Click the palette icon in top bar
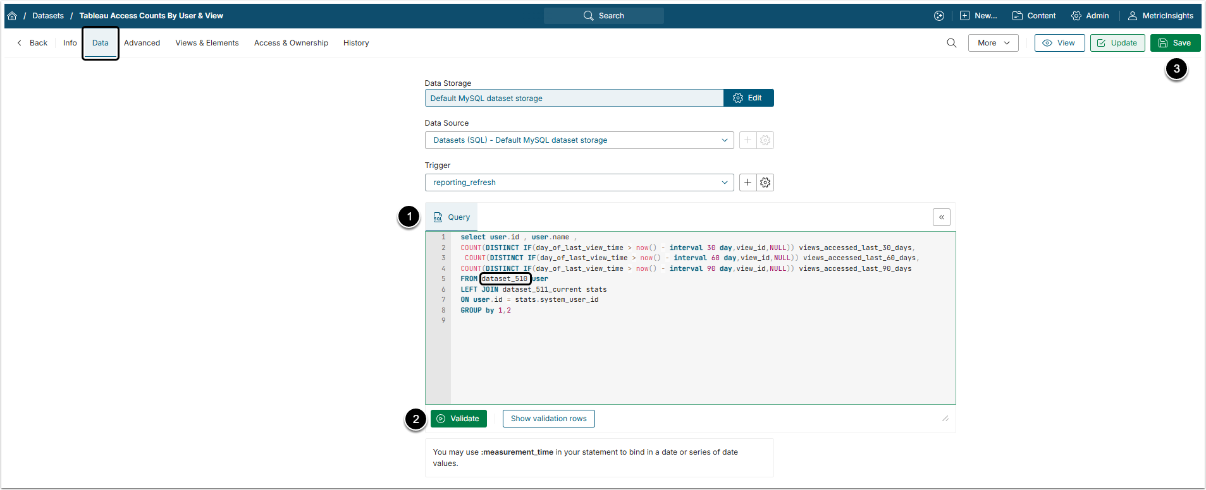 [x=939, y=16]
